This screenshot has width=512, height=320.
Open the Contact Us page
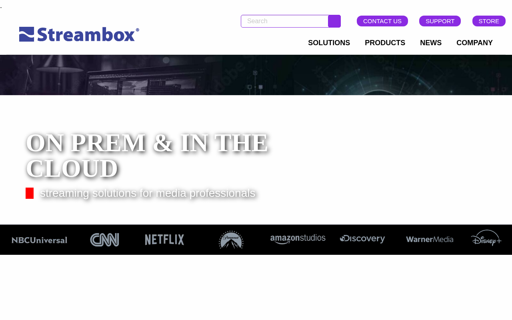[x=382, y=21]
